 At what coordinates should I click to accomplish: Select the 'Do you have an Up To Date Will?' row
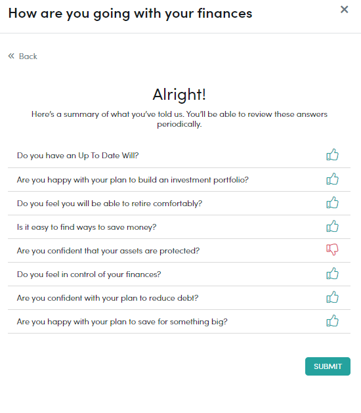pyautogui.click(x=179, y=156)
